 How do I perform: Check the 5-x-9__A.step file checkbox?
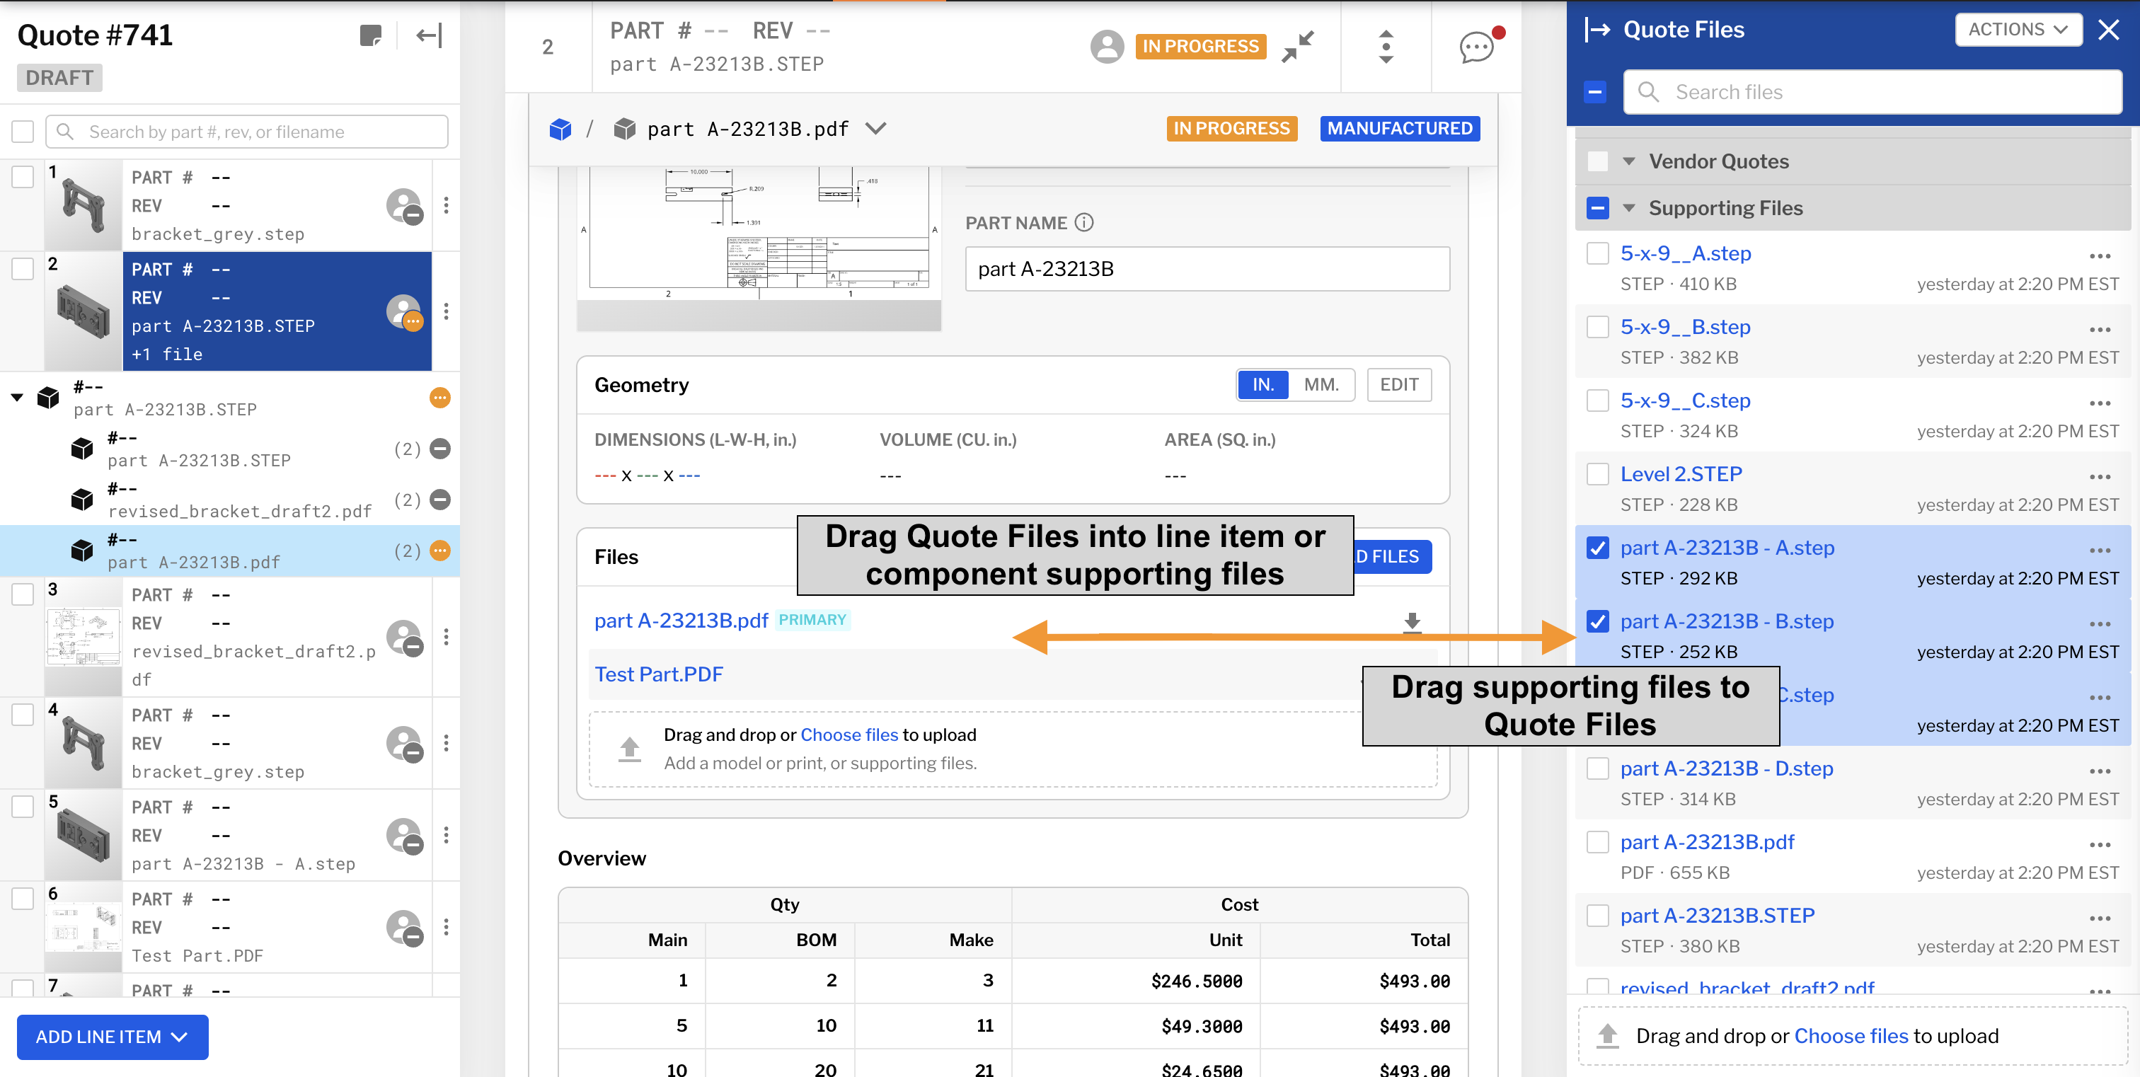tap(1597, 253)
